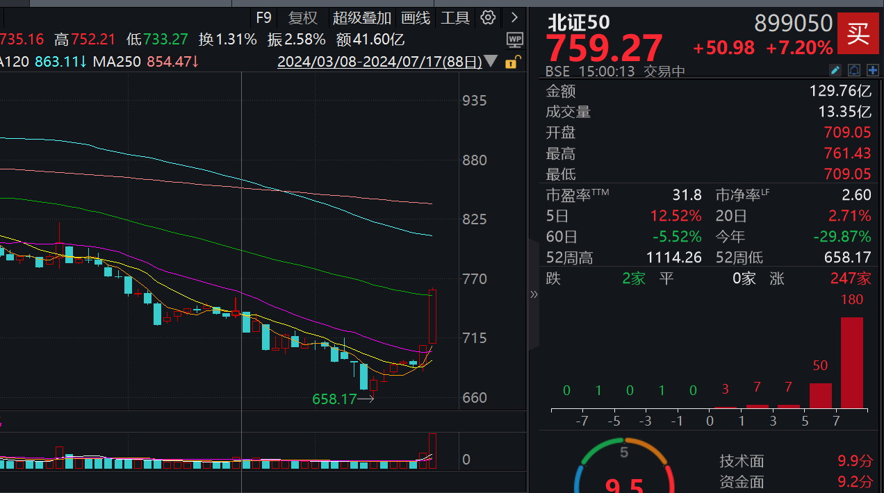The image size is (884, 493).
Task: Open the 工具 tools menu
Action: 455,17
